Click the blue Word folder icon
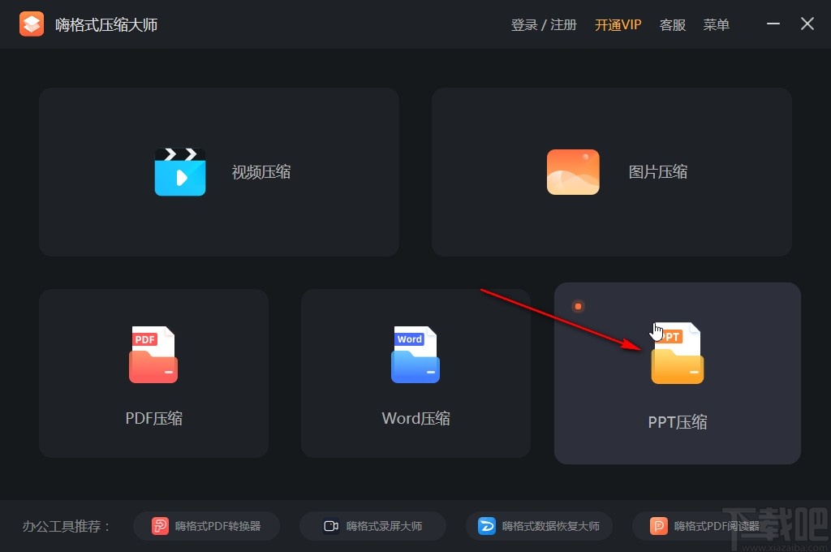The image size is (831, 552). pos(415,355)
